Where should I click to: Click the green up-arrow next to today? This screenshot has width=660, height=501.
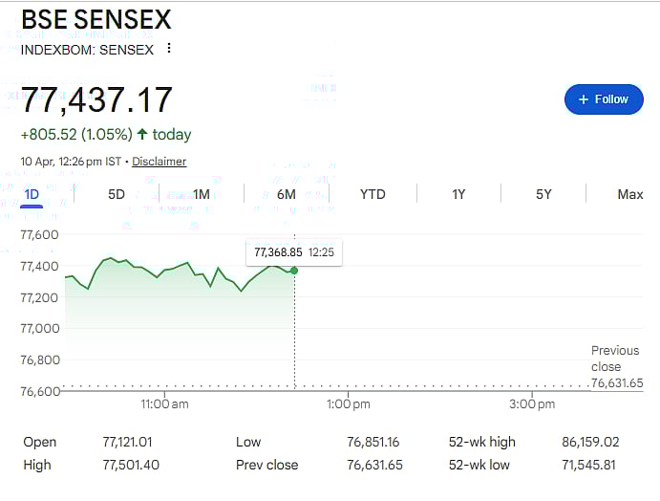point(142,135)
